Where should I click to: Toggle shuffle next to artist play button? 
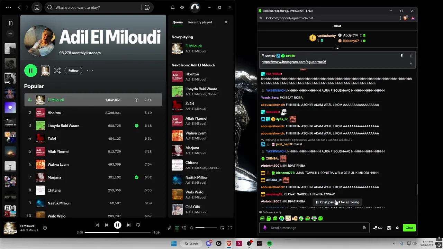(x=57, y=71)
